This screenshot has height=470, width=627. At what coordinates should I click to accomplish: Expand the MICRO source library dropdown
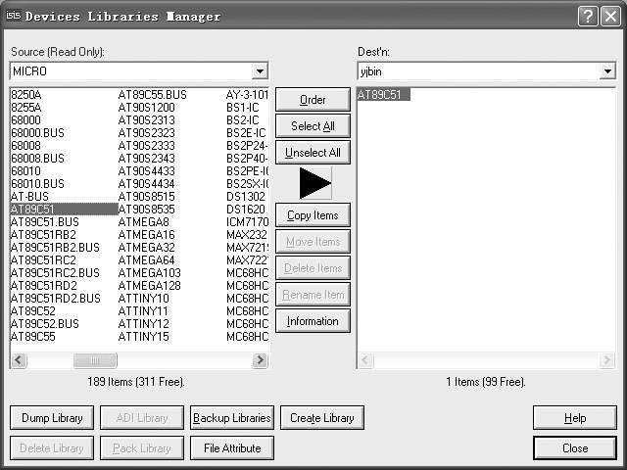pos(260,71)
